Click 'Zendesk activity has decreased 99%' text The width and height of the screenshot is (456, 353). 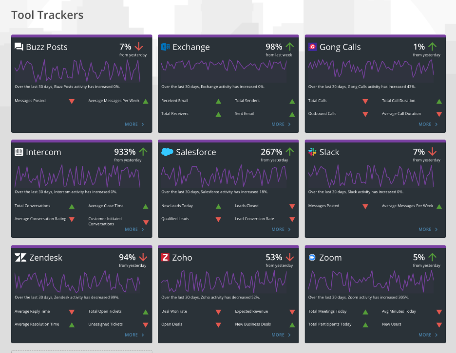(86, 297)
